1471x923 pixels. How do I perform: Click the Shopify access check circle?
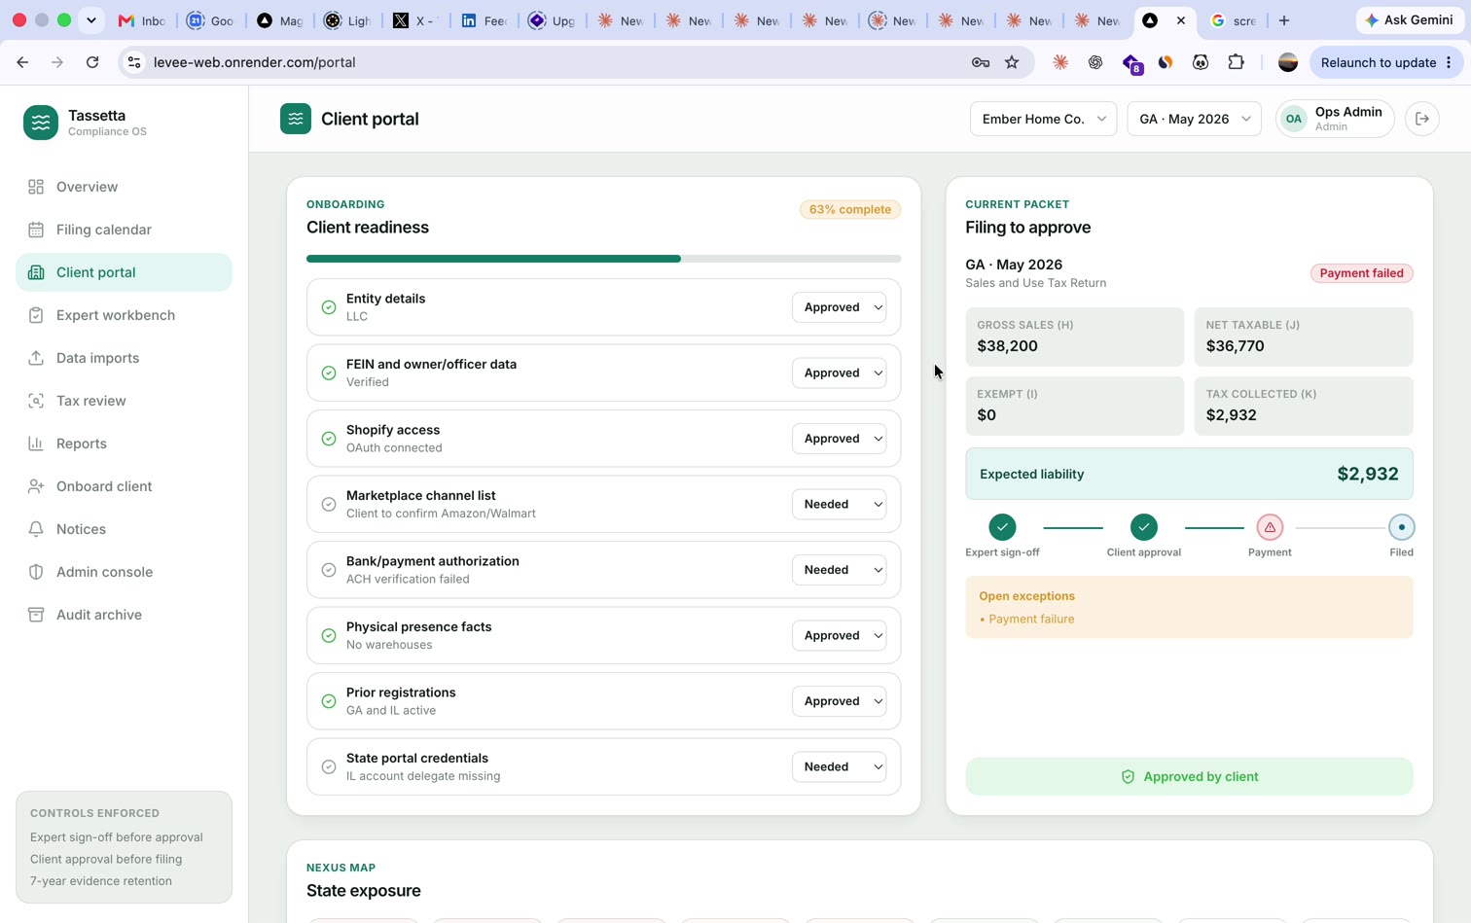pos(329,439)
